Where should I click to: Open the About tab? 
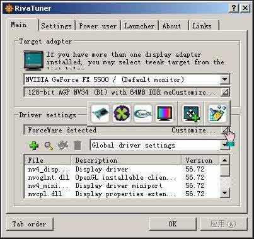tap(173, 26)
